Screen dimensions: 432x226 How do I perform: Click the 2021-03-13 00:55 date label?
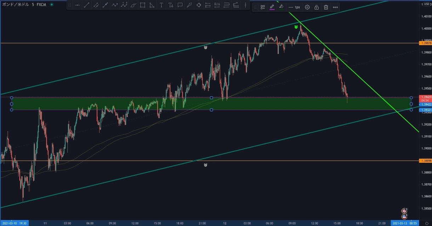pos(405,223)
